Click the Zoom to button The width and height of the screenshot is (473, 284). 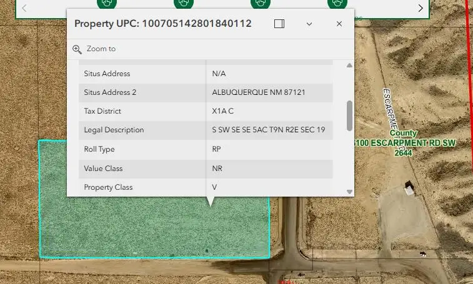94,49
